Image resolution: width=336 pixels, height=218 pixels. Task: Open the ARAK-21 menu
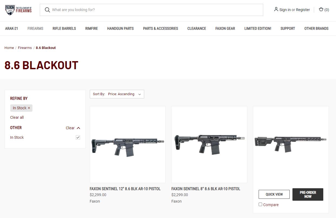12,28
